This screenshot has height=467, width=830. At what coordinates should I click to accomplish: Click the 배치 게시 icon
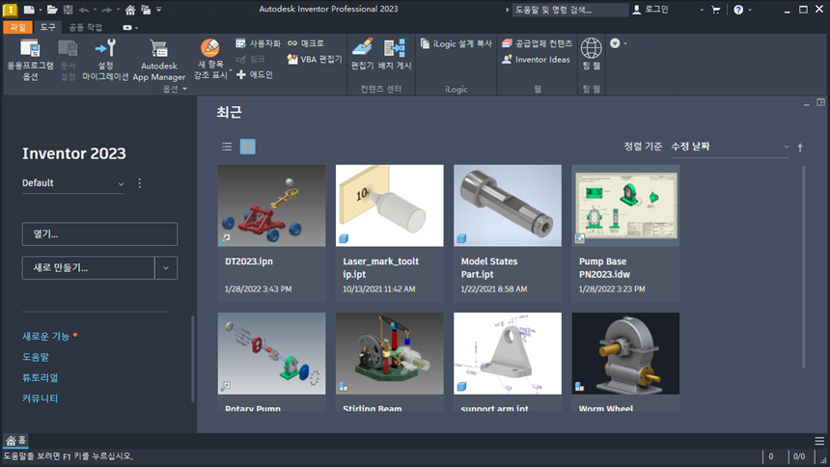pyautogui.click(x=395, y=48)
